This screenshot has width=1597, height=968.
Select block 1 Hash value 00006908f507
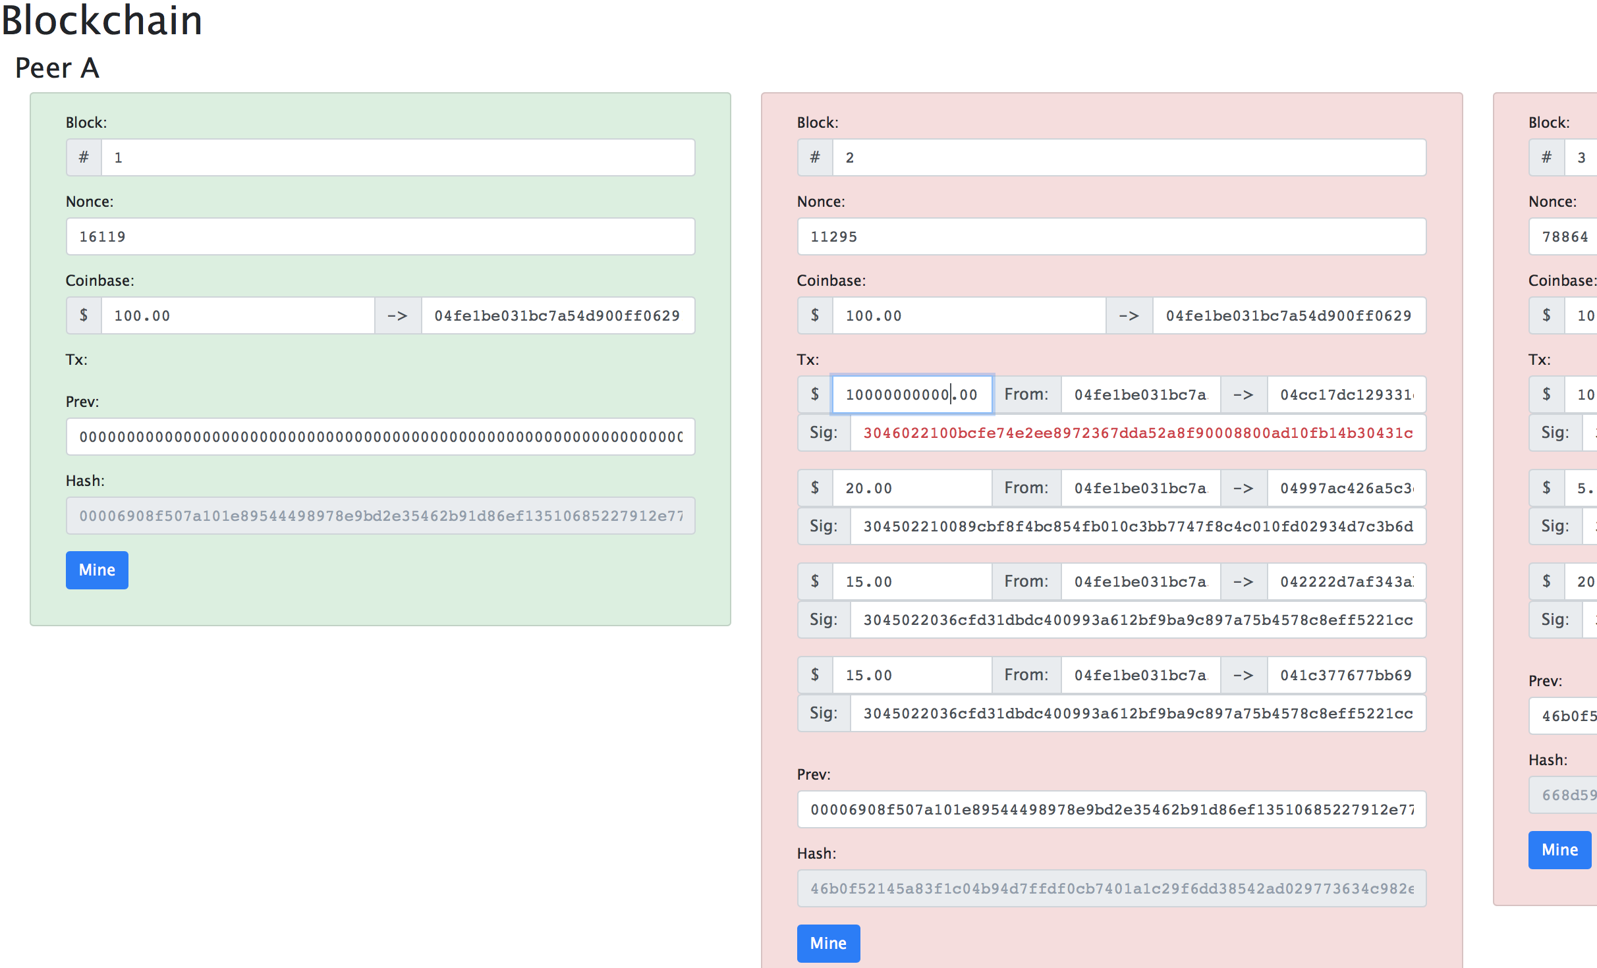click(380, 516)
